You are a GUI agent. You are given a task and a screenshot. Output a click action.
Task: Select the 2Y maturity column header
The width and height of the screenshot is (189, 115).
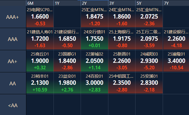coord(95,3)
